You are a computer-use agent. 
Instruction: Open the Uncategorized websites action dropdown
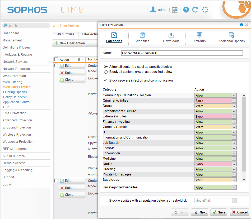215,188
